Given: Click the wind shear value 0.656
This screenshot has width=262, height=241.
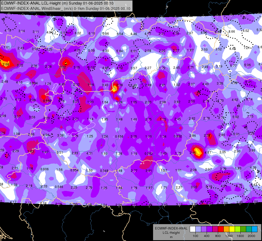Looking at the screenshot, I should tap(119, 137).
